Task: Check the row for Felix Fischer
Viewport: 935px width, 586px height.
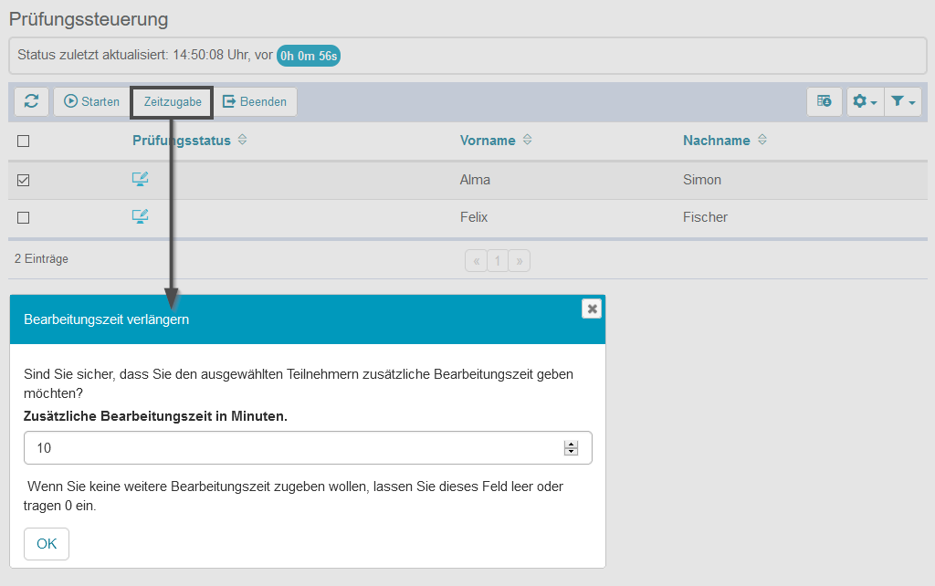Action: pos(23,217)
